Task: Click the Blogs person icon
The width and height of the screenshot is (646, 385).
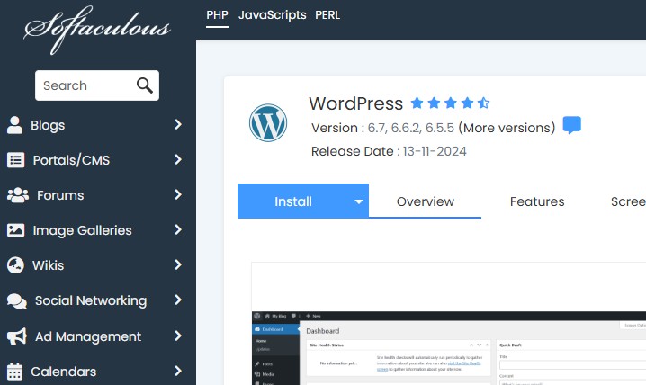Action: 15,125
